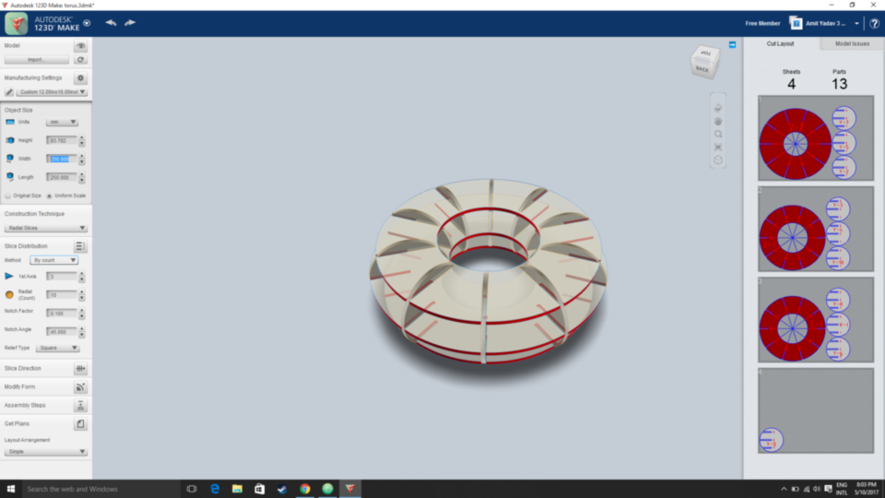Click the Free Member label

762,24
